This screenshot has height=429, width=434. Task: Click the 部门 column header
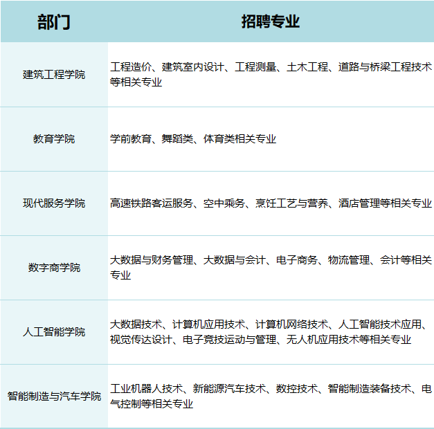[54, 21]
